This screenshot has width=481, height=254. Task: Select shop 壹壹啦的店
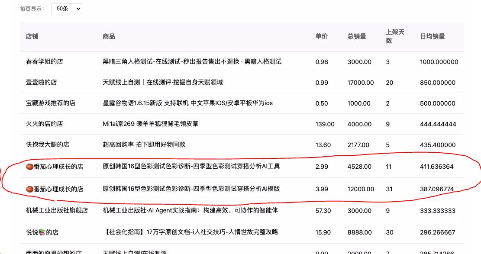point(42,82)
